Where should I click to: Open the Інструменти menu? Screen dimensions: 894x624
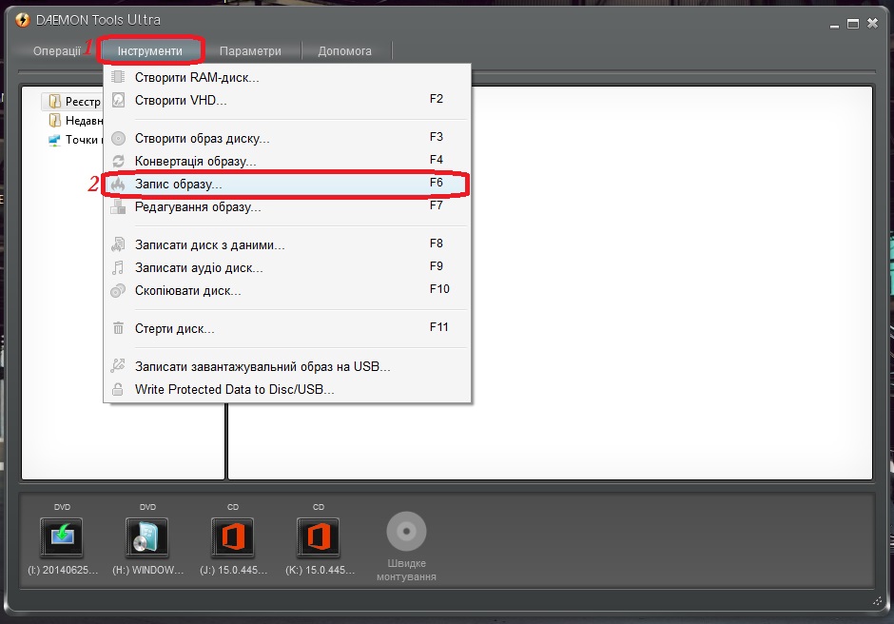pos(150,50)
